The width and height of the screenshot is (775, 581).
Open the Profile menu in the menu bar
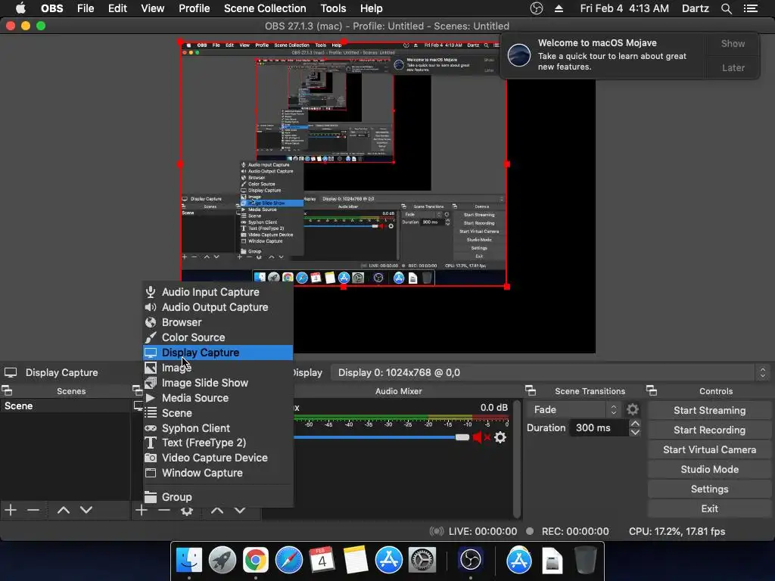pos(195,8)
